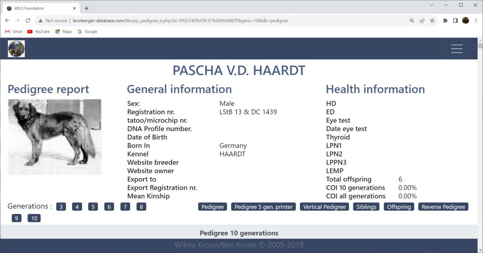
Task: Open Pedigree 5 gen. printer
Action: 263,207
